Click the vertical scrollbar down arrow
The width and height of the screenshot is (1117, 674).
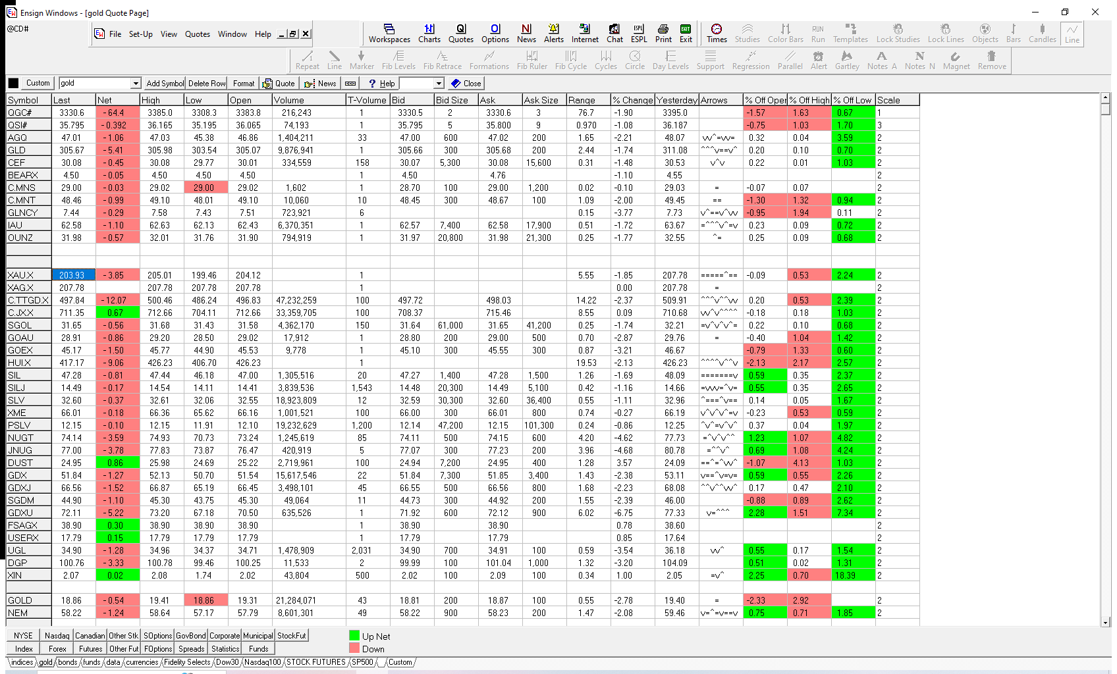(1106, 622)
